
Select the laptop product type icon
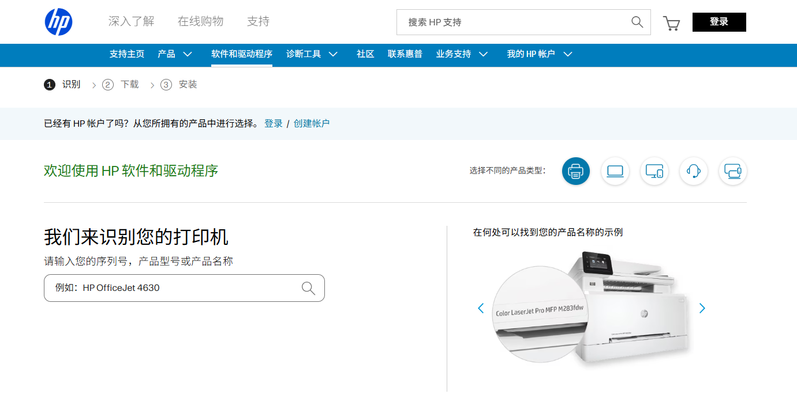point(615,171)
